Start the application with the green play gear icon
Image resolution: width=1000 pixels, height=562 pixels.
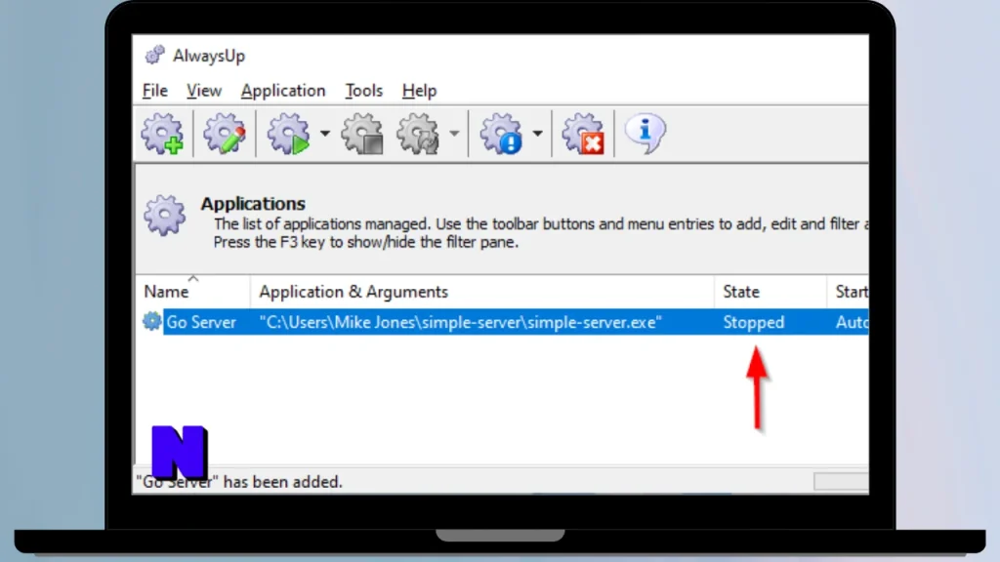pyautogui.click(x=288, y=134)
